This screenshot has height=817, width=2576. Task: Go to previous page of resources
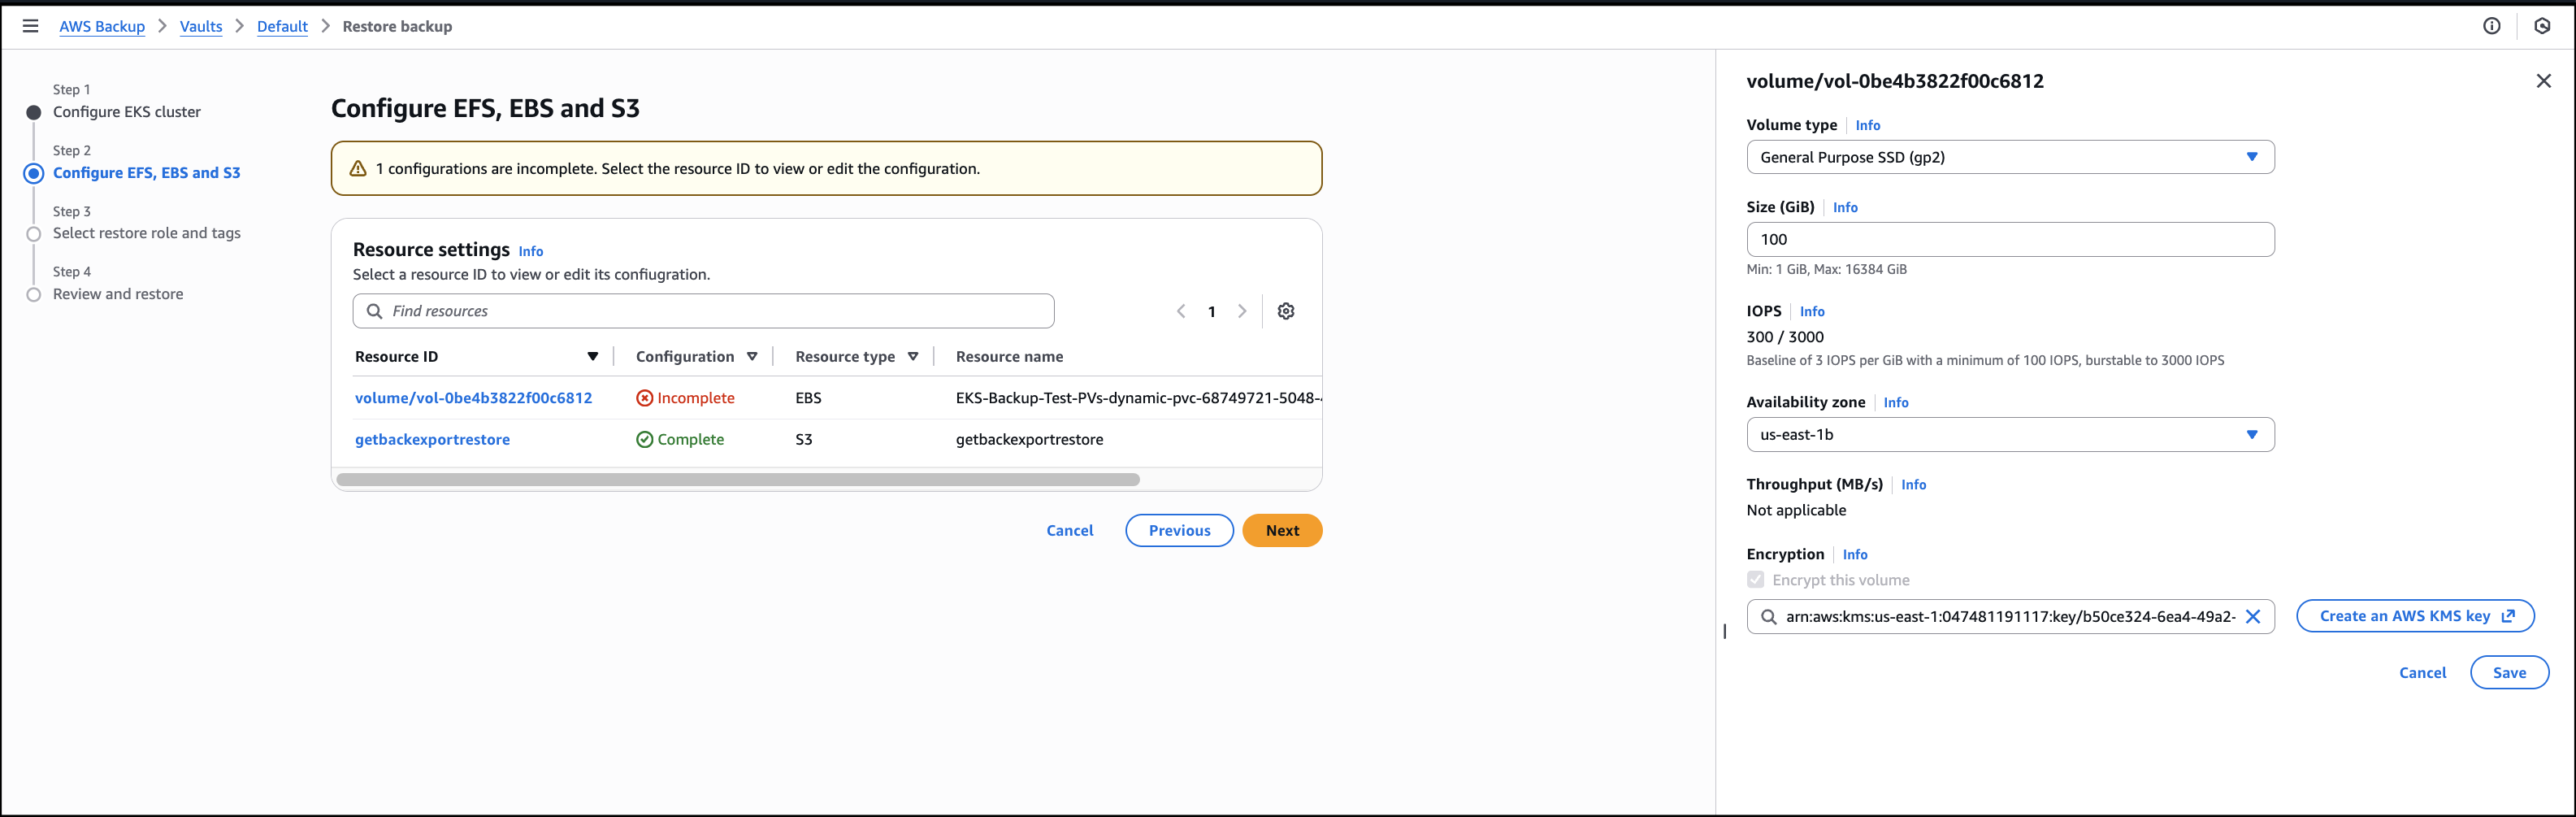coord(1181,311)
